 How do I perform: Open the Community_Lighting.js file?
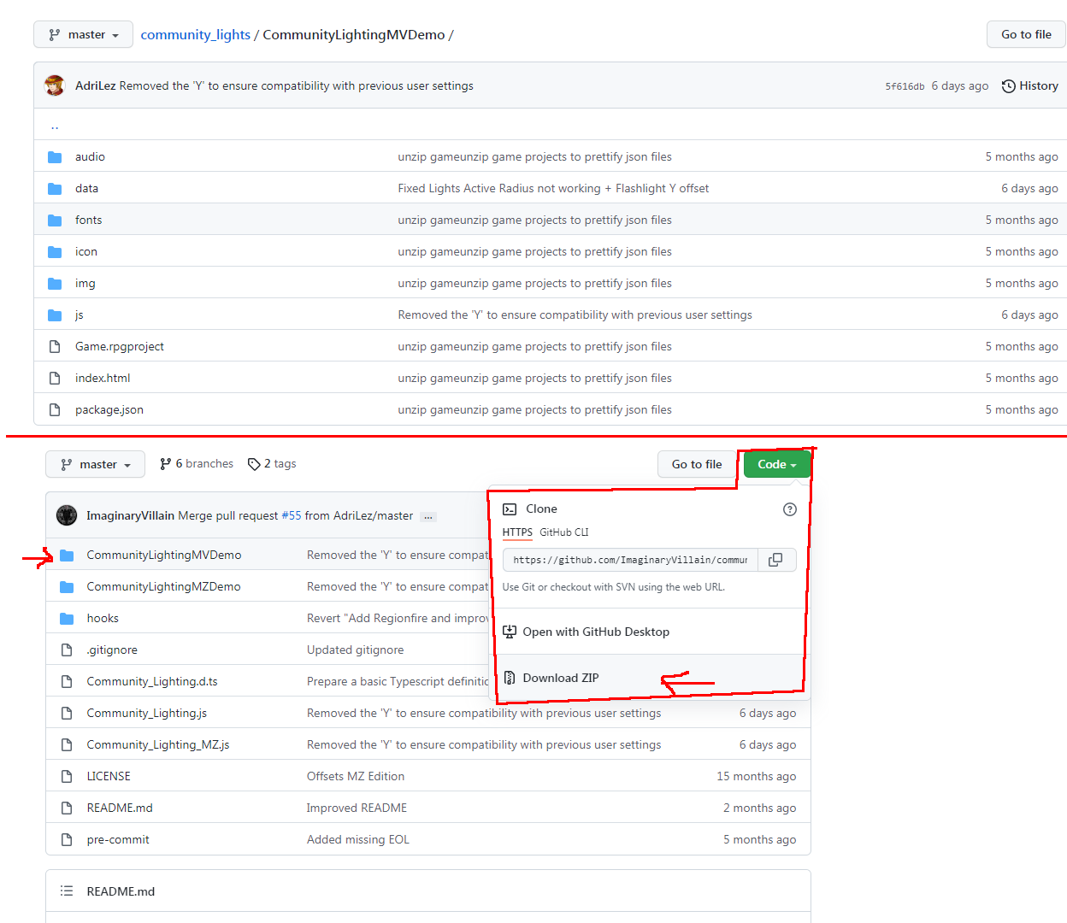[x=146, y=713]
